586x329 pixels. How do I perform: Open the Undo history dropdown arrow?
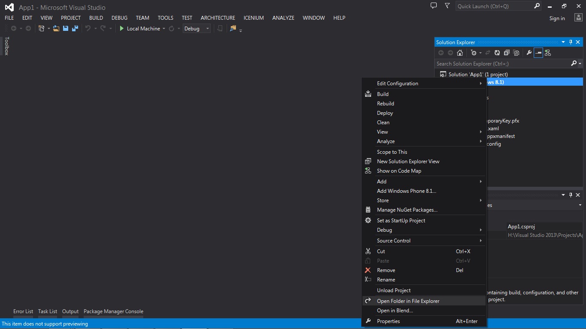95,29
